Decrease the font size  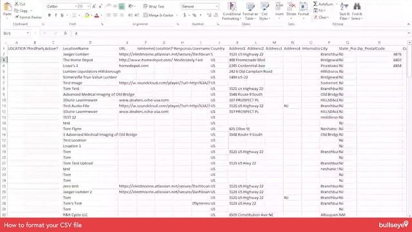click(100, 6)
